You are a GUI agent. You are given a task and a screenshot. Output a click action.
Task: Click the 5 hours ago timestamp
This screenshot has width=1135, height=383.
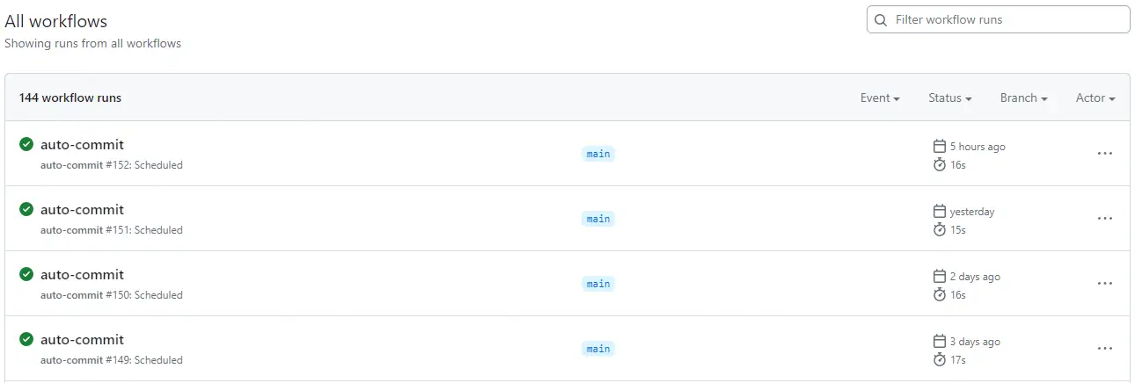977,147
